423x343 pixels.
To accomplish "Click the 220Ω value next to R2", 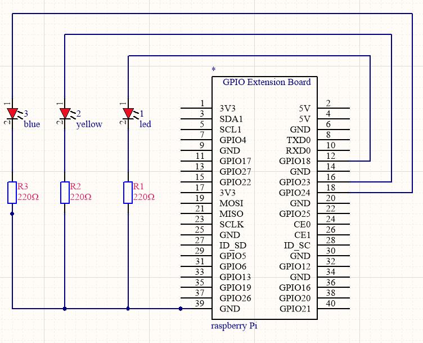I will point(81,197).
